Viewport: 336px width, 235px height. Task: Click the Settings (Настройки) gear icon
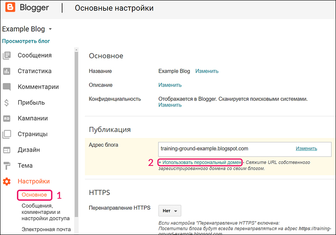click(7, 182)
